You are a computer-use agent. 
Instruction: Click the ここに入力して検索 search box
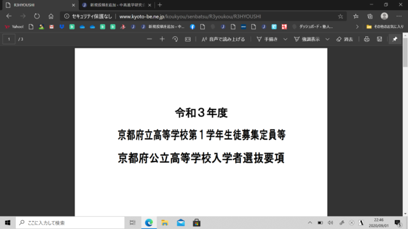70,223
